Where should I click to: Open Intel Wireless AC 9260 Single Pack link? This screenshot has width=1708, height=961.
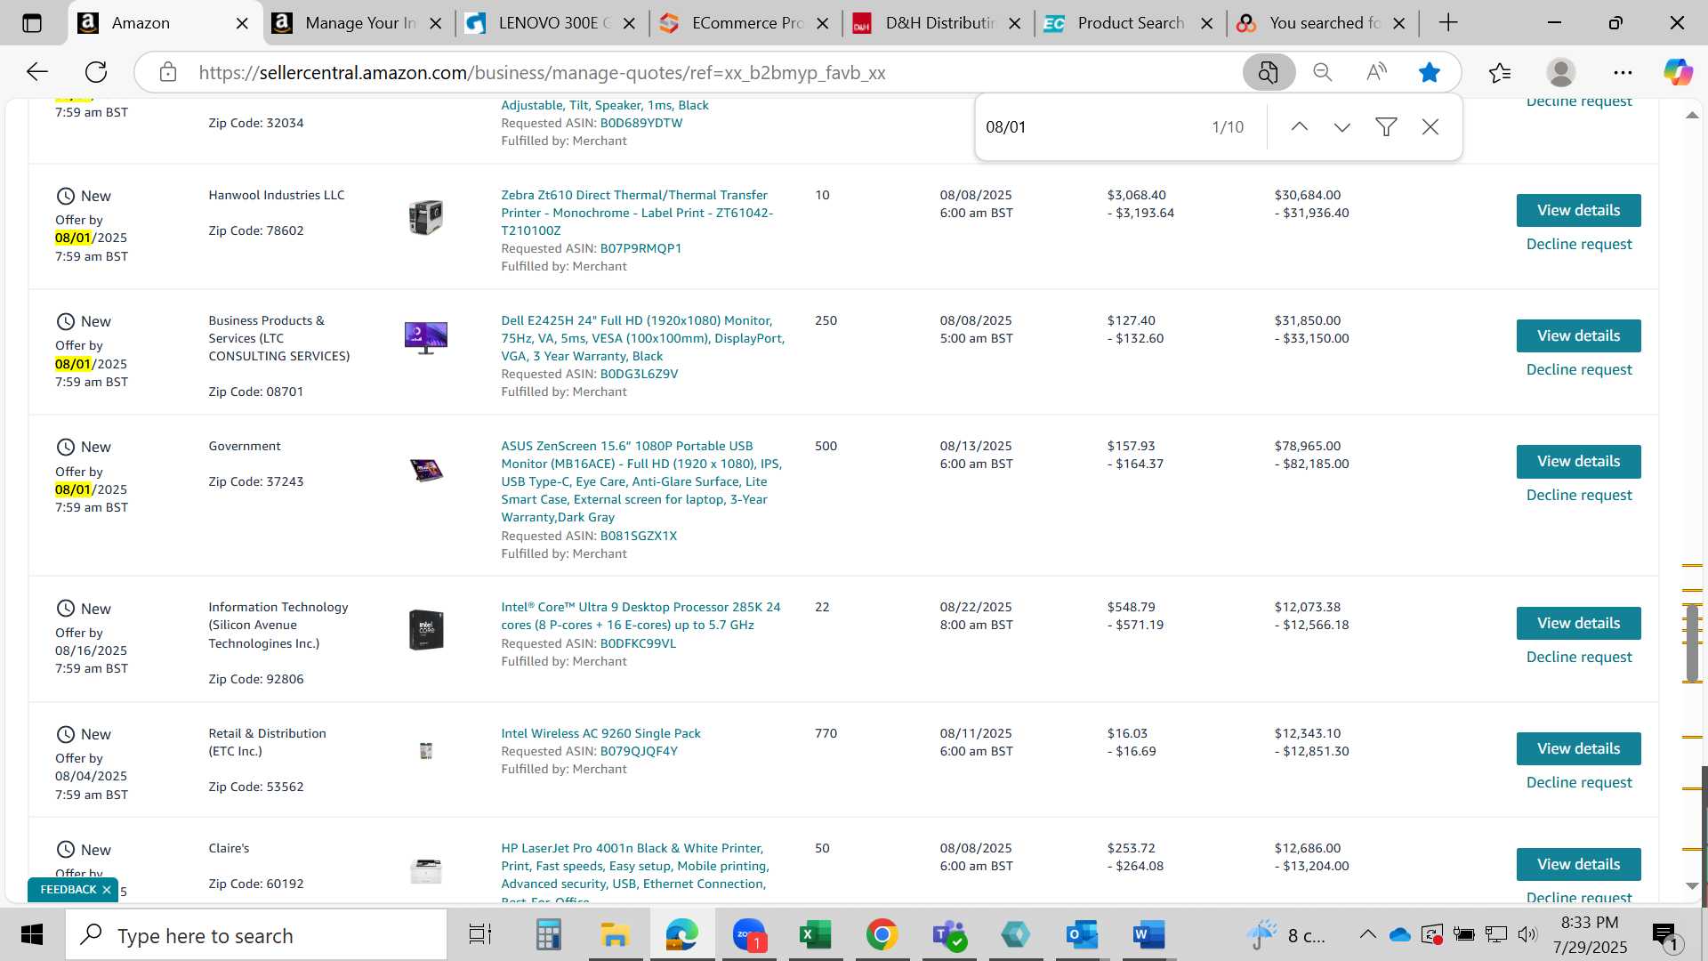point(600,733)
